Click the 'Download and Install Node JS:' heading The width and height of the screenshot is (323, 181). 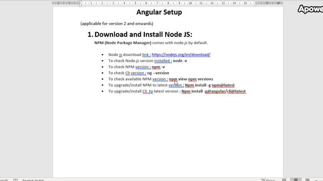pyautogui.click(x=143, y=35)
